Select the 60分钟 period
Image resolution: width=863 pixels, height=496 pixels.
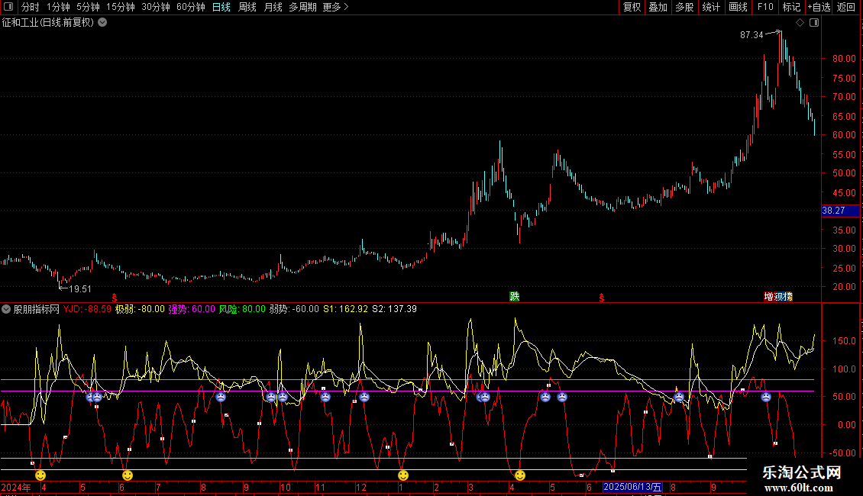[191, 7]
